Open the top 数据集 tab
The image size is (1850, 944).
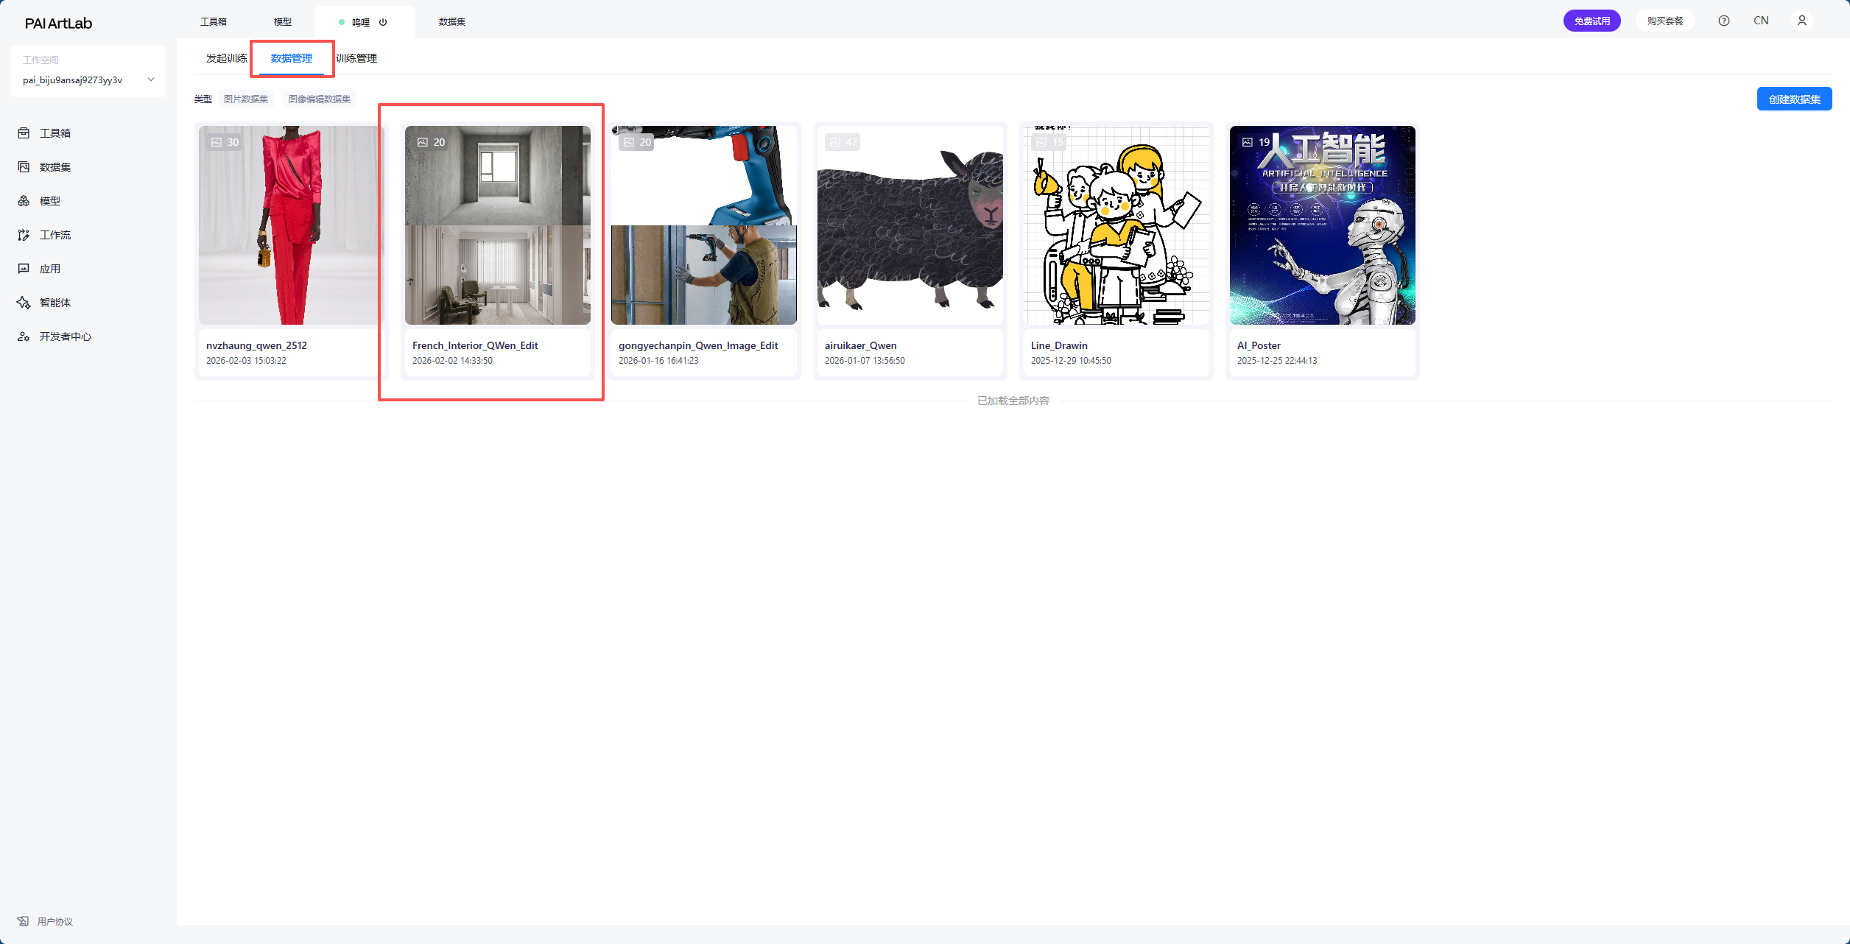451,22
